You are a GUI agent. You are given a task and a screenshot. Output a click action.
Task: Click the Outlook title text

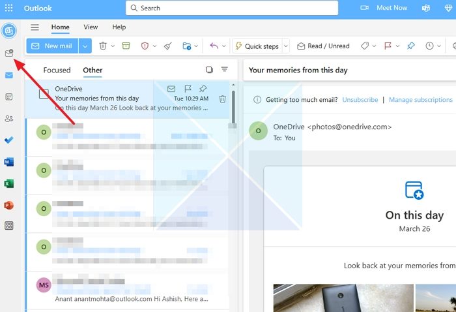pyautogui.click(x=38, y=8)
